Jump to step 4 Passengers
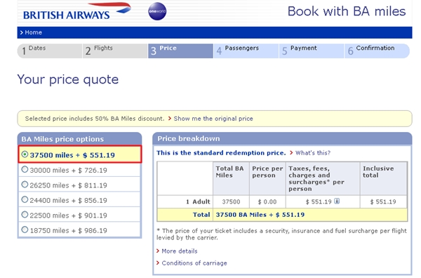The image size is (421, 278). tap(246, 51)
